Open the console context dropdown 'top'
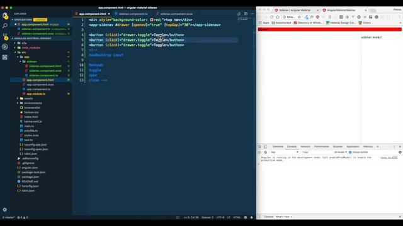403x226 pixels. tap(285, 152)
